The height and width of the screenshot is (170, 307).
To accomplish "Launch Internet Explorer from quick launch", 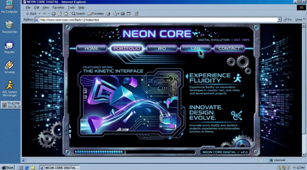I will pyautogui.click(x=27, y=168).
